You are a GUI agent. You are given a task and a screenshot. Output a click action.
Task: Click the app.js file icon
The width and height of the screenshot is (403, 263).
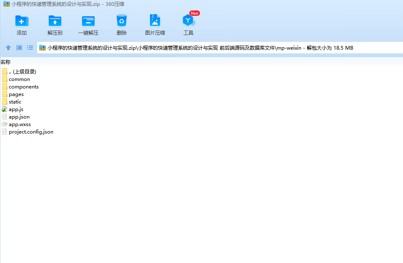tap(4, 109)
